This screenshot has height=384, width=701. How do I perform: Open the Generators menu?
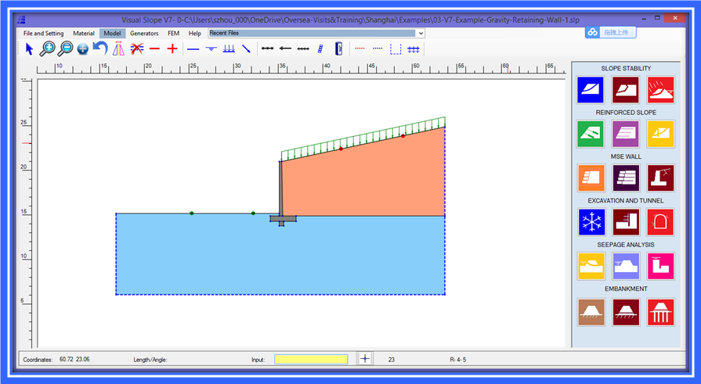144,34
